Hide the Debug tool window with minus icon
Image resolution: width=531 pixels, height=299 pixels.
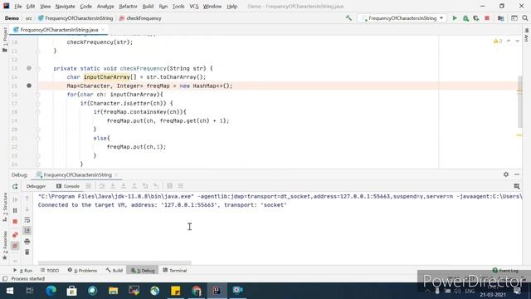coord(517,174)
